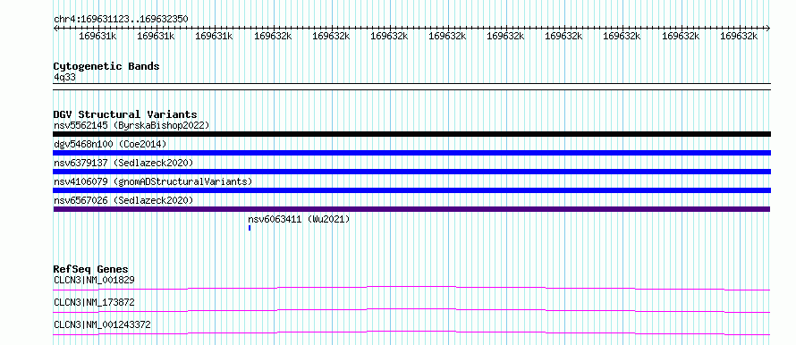Viewport: 796px width, 345px height.
Task: Click the magenta CLCN3|NM_001243372 transcript line
Action: 411,332
